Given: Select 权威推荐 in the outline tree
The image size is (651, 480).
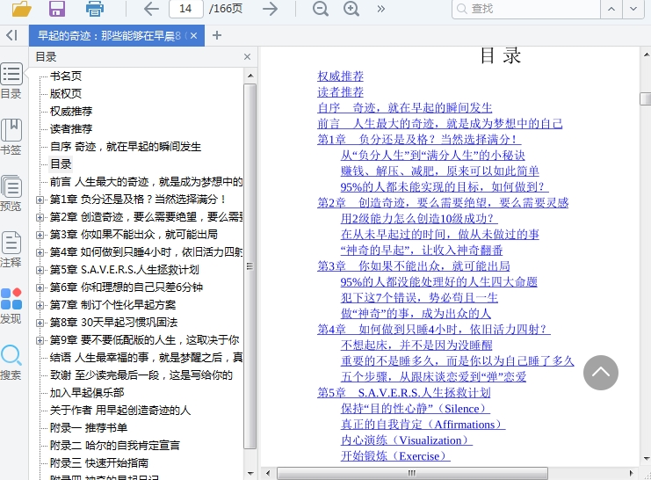Looking at the screenshot, I should [x=71, y=112].
